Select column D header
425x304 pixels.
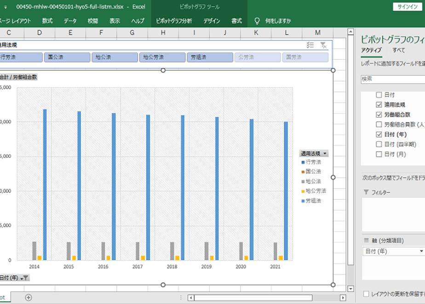[40, 33]
